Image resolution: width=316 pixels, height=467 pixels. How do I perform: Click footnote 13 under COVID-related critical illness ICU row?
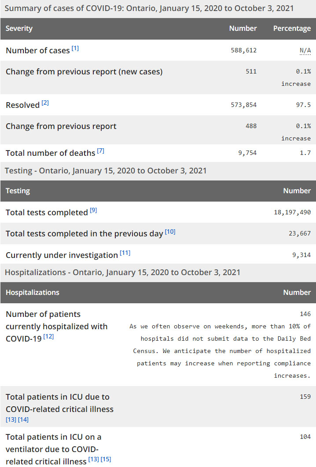(x=11, y=420)
